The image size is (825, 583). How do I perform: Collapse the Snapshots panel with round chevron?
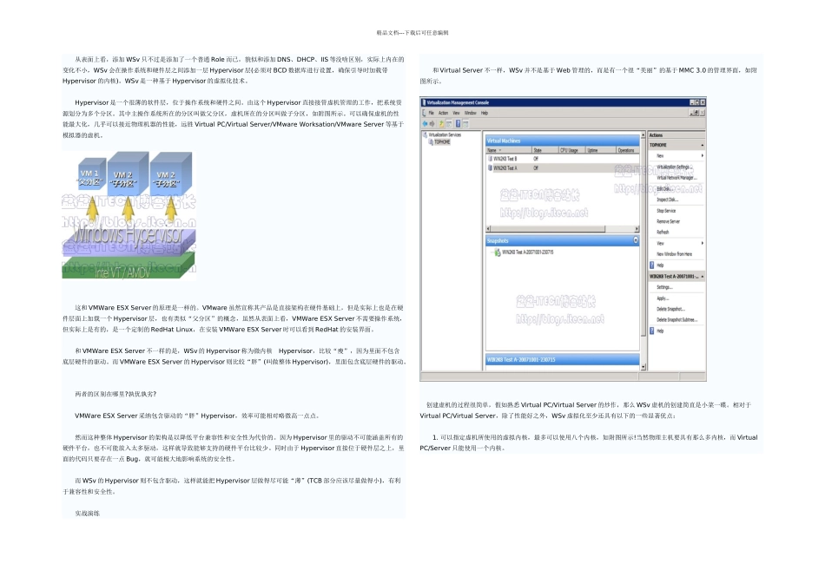636,240
